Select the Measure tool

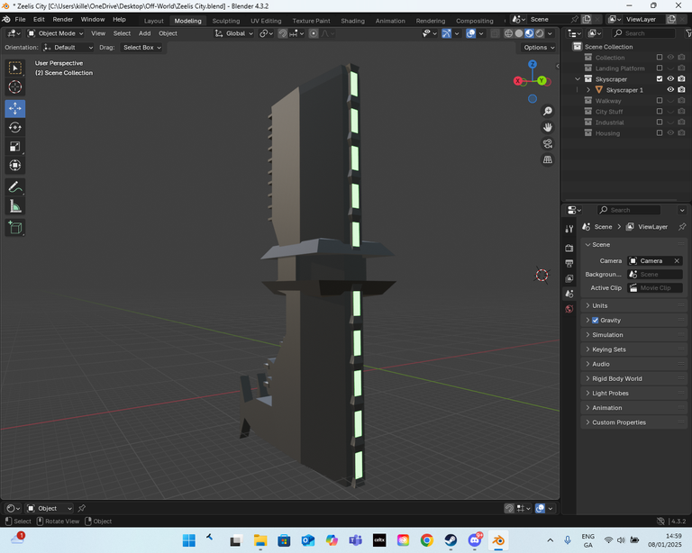15,206
